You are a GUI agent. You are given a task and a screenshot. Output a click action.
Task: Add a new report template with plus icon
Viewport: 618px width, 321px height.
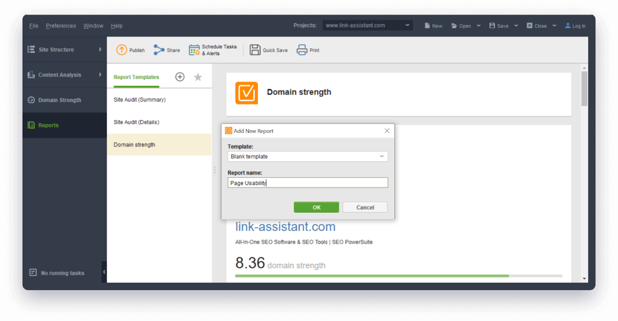point(180,77)
